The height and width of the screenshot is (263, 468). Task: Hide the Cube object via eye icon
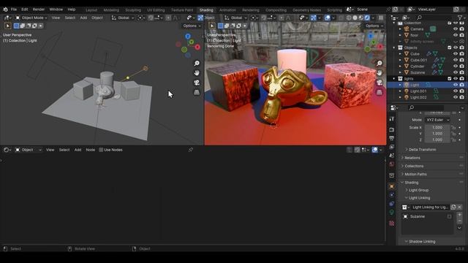coord(456,54)
